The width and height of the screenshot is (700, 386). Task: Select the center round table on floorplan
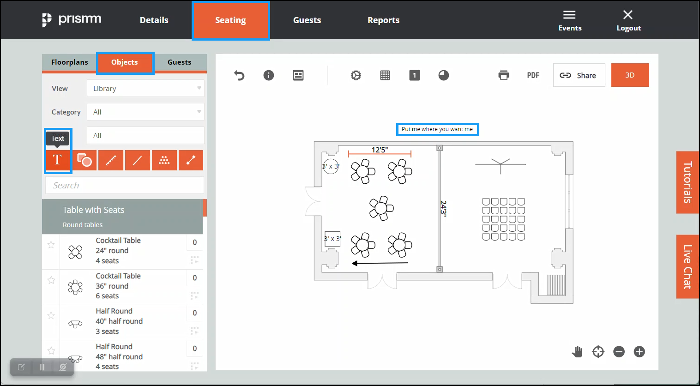coord(381,208)
